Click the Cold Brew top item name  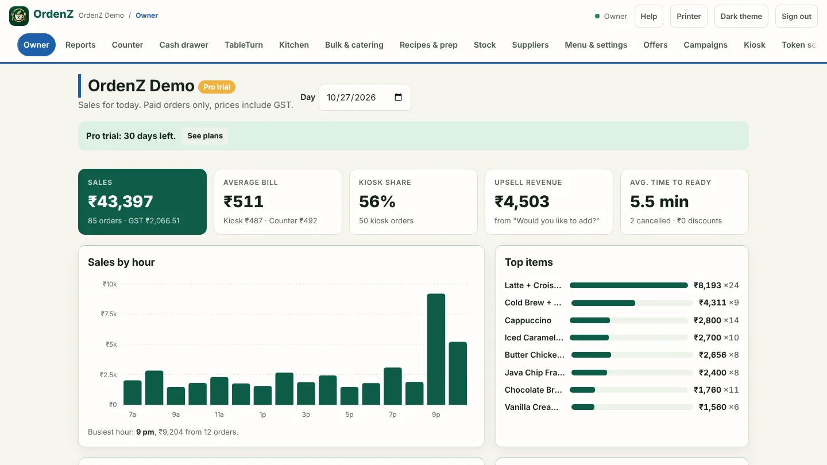click(534, 303)
